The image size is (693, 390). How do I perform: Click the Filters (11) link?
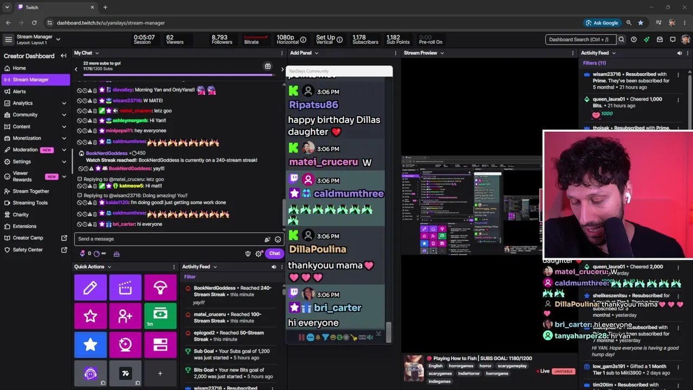(594, 63)
